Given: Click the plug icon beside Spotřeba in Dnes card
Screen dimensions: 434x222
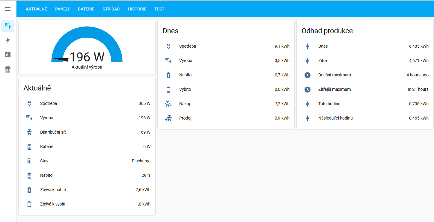Looking at the screenshot, I should click(x=168, y=46).
